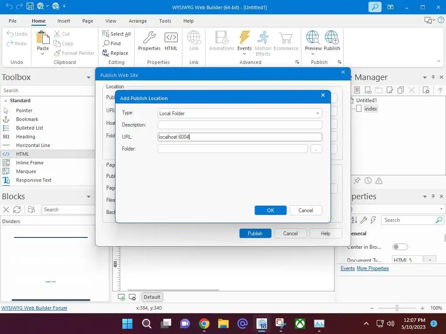Screen dimensions: 446x334
Task: Switch to the View ribbon tab
Action: click(111, 21)
